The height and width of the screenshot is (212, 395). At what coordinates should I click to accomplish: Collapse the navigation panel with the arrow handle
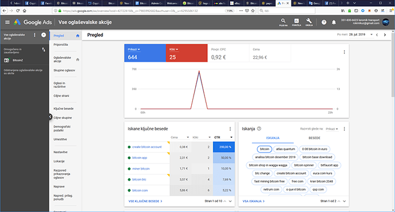(x=50, y=117)
